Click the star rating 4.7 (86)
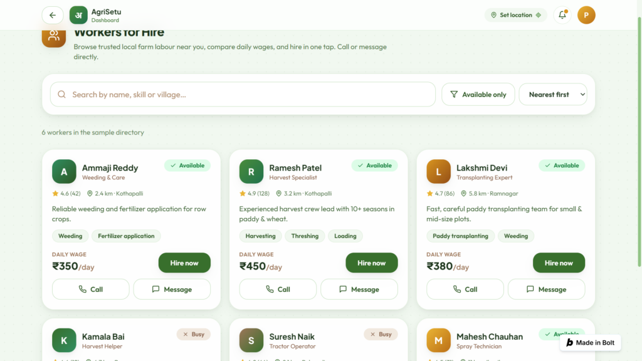This screenshot has width=642, height=361. coord(441,194)
